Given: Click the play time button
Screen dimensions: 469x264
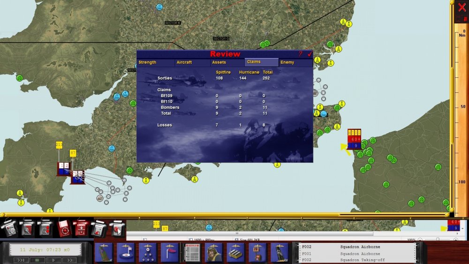Looking at the screenshot, I should 53,260.
